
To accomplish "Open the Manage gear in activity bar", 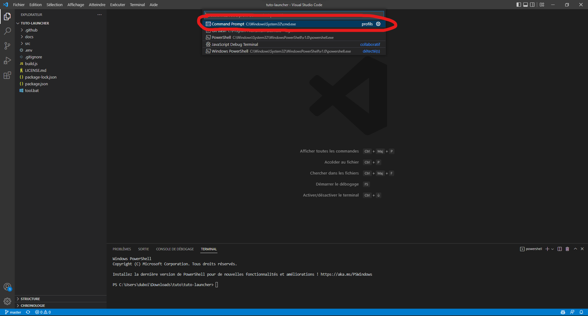I will [7, 302].
